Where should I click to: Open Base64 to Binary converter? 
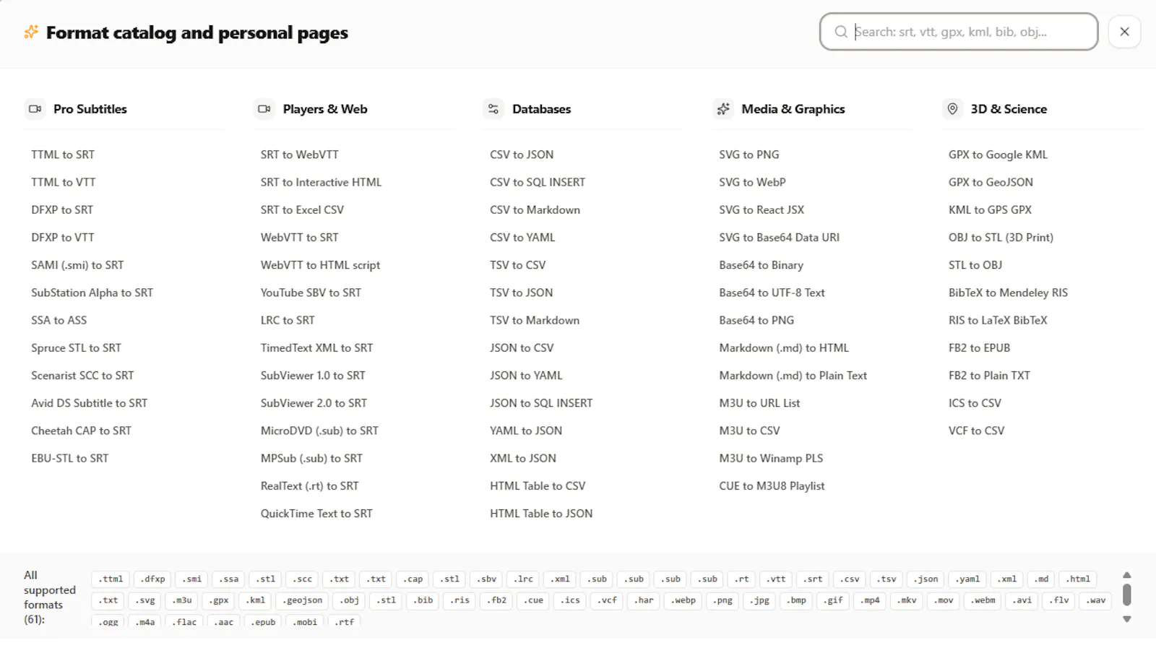761,265
